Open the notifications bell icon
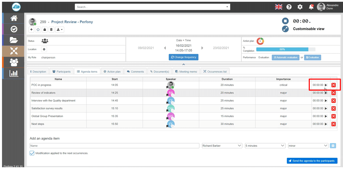The width and height of the screenshot is (343, 169). pos(311,7)
